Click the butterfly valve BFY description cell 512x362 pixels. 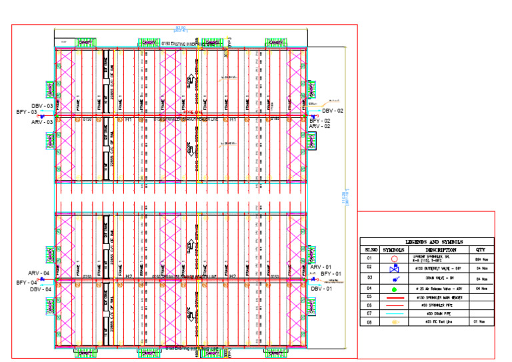(x=438, y=268)
